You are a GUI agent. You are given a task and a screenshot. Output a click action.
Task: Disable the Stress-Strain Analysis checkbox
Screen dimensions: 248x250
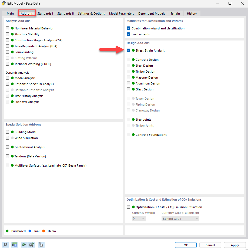pos(129,50)
